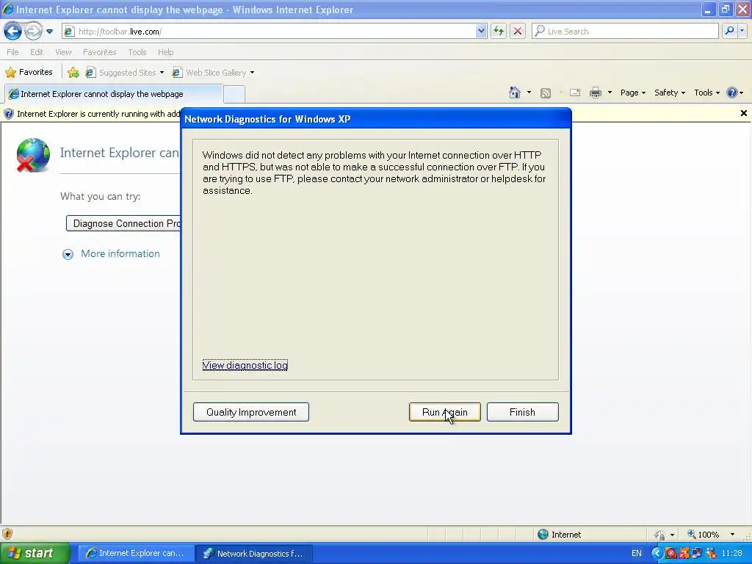Click the Run Again button

click(444, 412)
